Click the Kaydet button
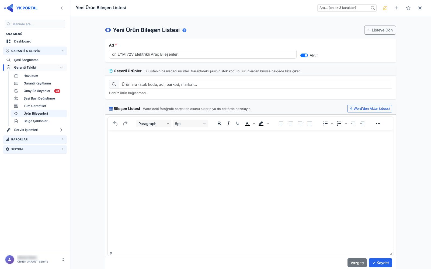 click(x=380, y=263)
